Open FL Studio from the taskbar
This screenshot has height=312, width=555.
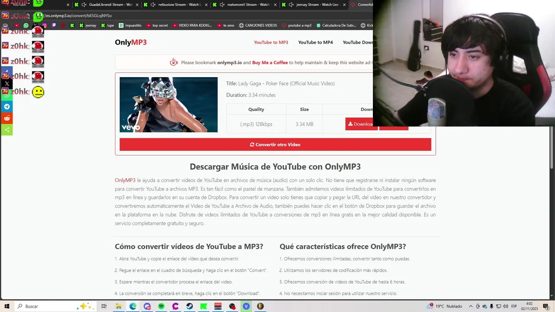coord(261,306)
